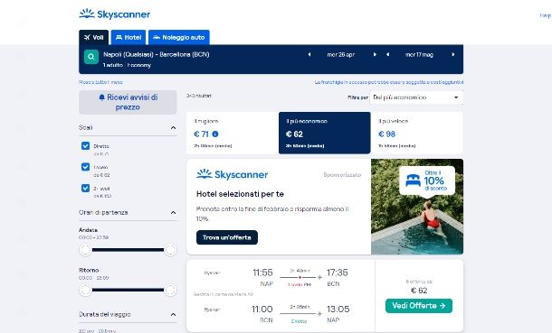The image size is (552, 333).
Task: Click Ricevi avvisi di prezzo button
Action: point(128,102)
